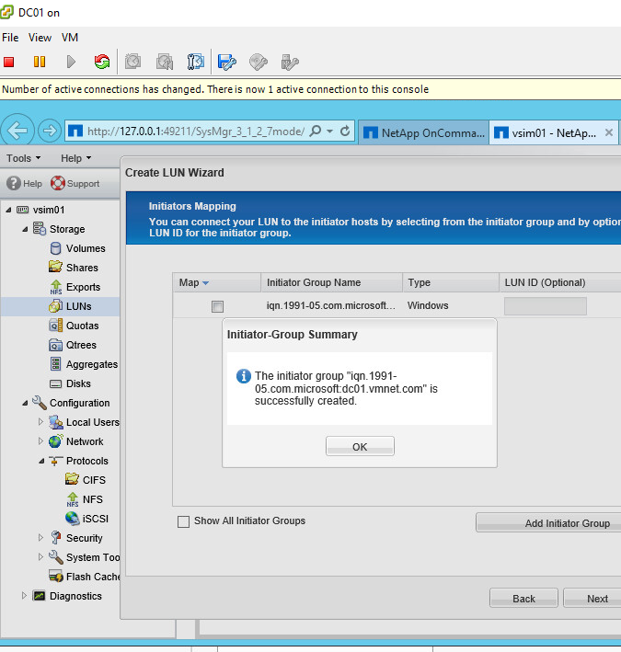Take a snapshot via clock icon
The width and height of the screenshot is (621, 652).
pyautogui.click(x=133, y=62)
